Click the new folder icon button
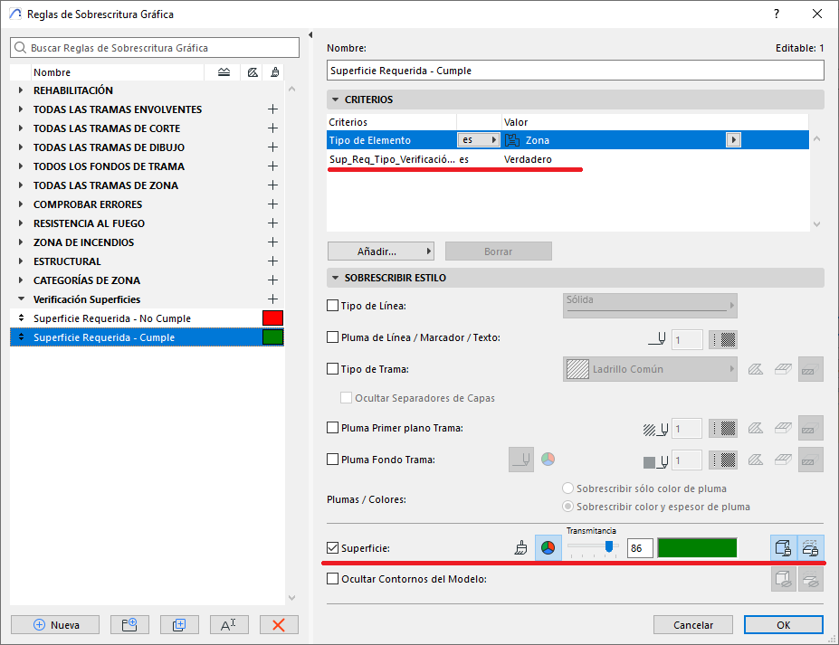Viewport: 839px width, 645px height. [x=129, y=624]
